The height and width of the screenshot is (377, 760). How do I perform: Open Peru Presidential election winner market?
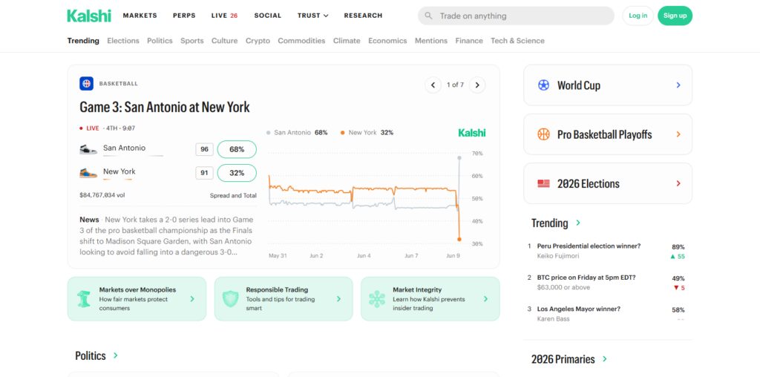pyautogui.click(x=589, y=246)
